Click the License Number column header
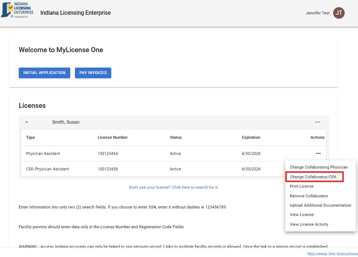The image size is (358, 257). click(x=112, y=137)
